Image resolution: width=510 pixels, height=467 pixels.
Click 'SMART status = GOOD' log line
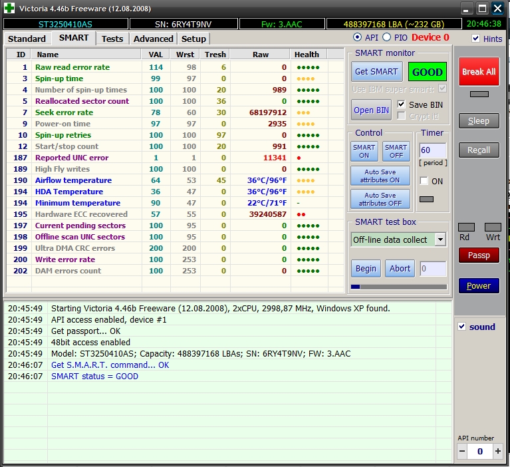[94, 377]
